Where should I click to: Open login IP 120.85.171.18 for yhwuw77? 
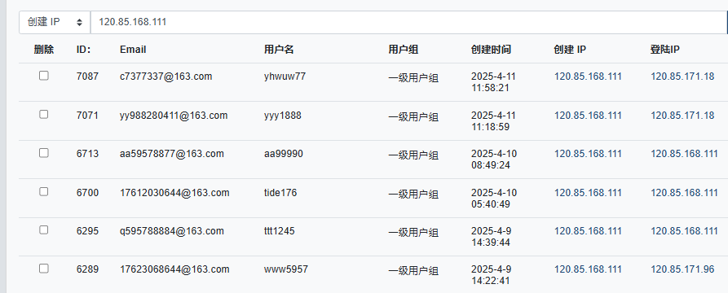click(x=682, y=77)
